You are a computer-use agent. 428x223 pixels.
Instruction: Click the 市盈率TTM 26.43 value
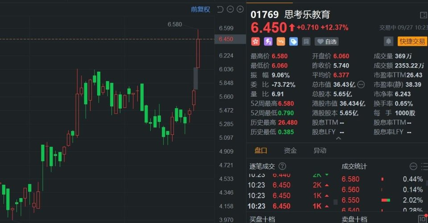point(414,75)
